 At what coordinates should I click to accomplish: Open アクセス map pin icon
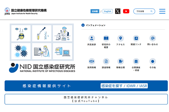[121, 38]
